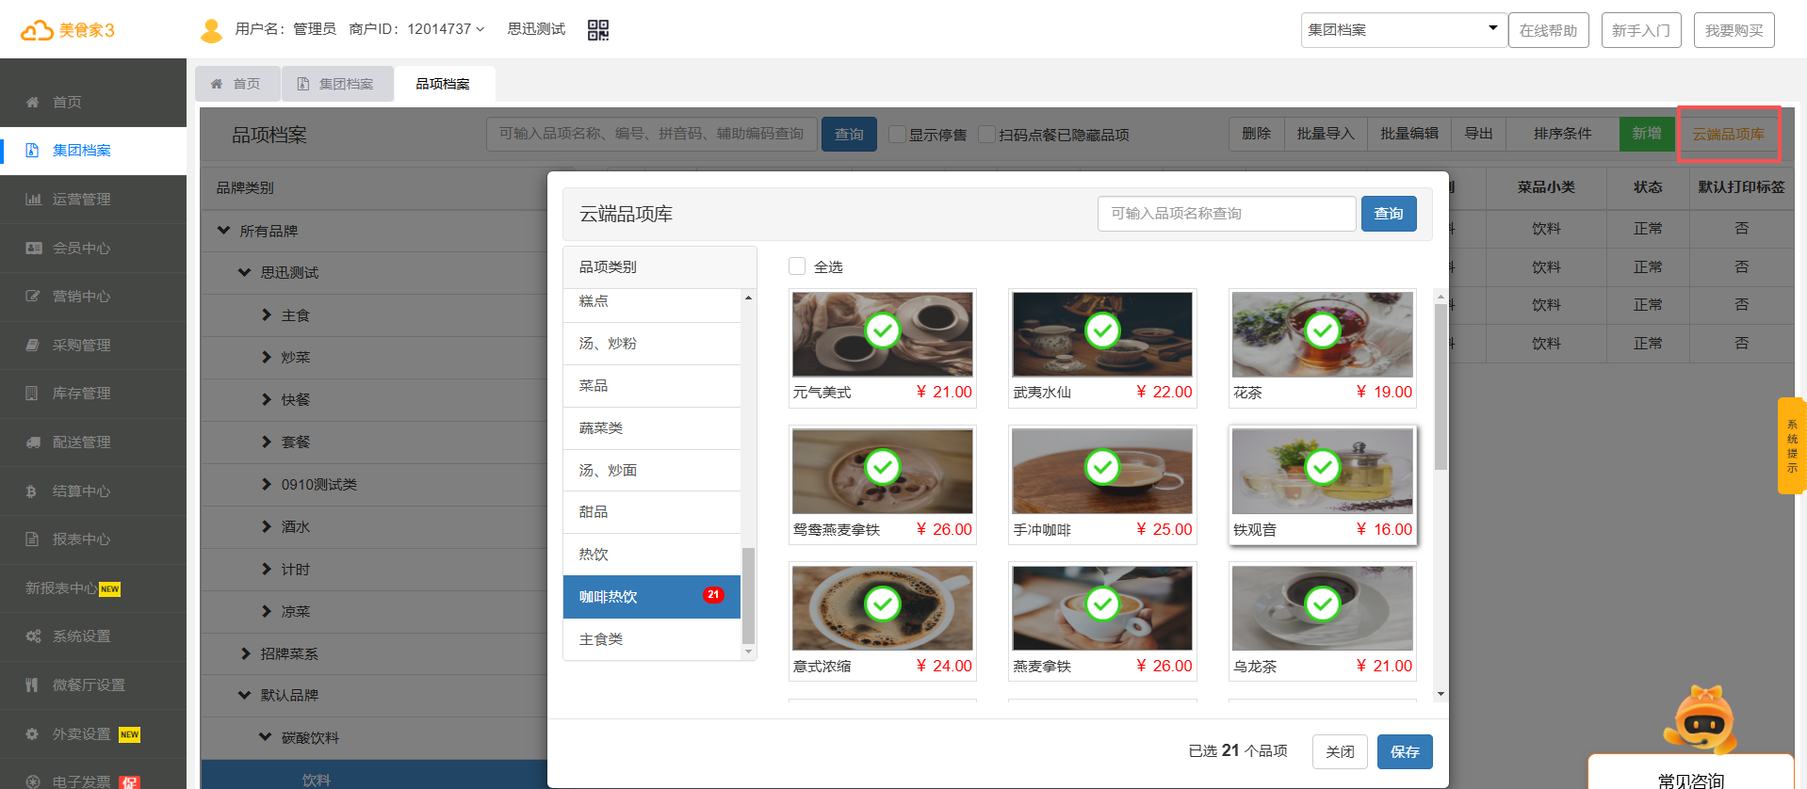This screenshot has height=789, width=1807.
Task: Select the 甜品 category in the list
Action: [594, 511]
